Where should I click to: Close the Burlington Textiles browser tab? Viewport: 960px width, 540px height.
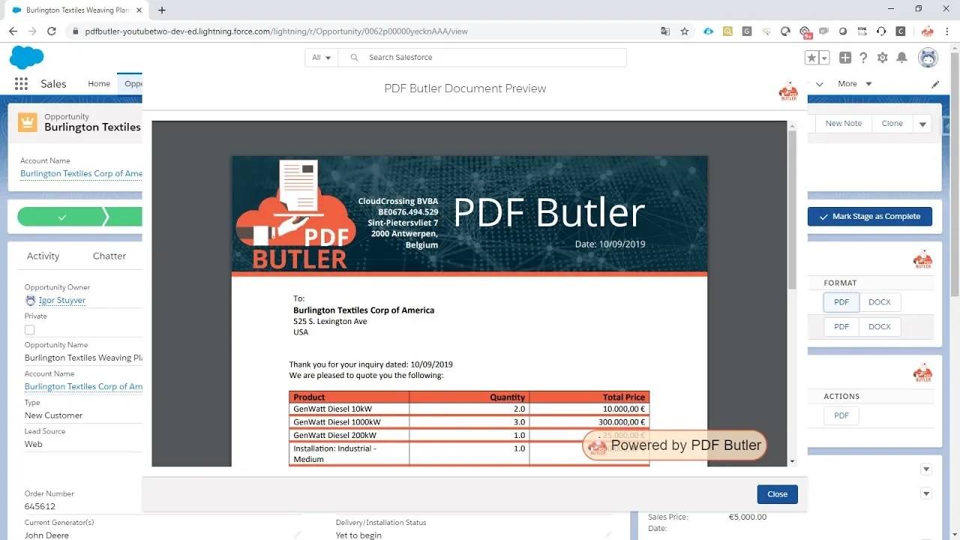pyautogui.click(x=139, y=10)
